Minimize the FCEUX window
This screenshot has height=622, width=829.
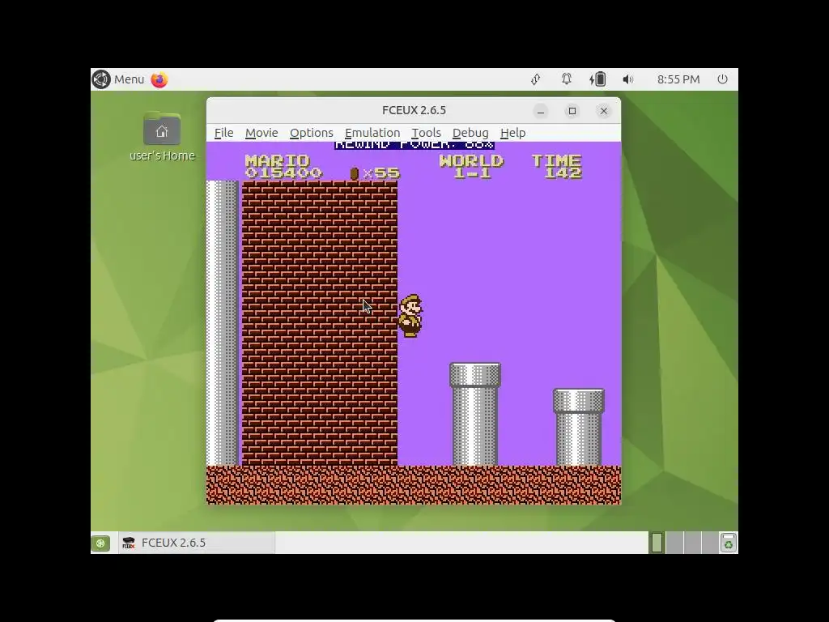coord(540,111)
